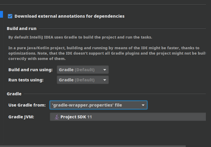
Task: Click the Java cup icon in Gradle JVM field
Action: point(57,117)
